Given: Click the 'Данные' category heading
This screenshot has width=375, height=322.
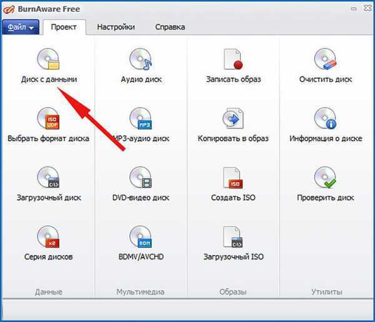Looking at the screenshot, I should pyautogui.click(x=49, y=292).
